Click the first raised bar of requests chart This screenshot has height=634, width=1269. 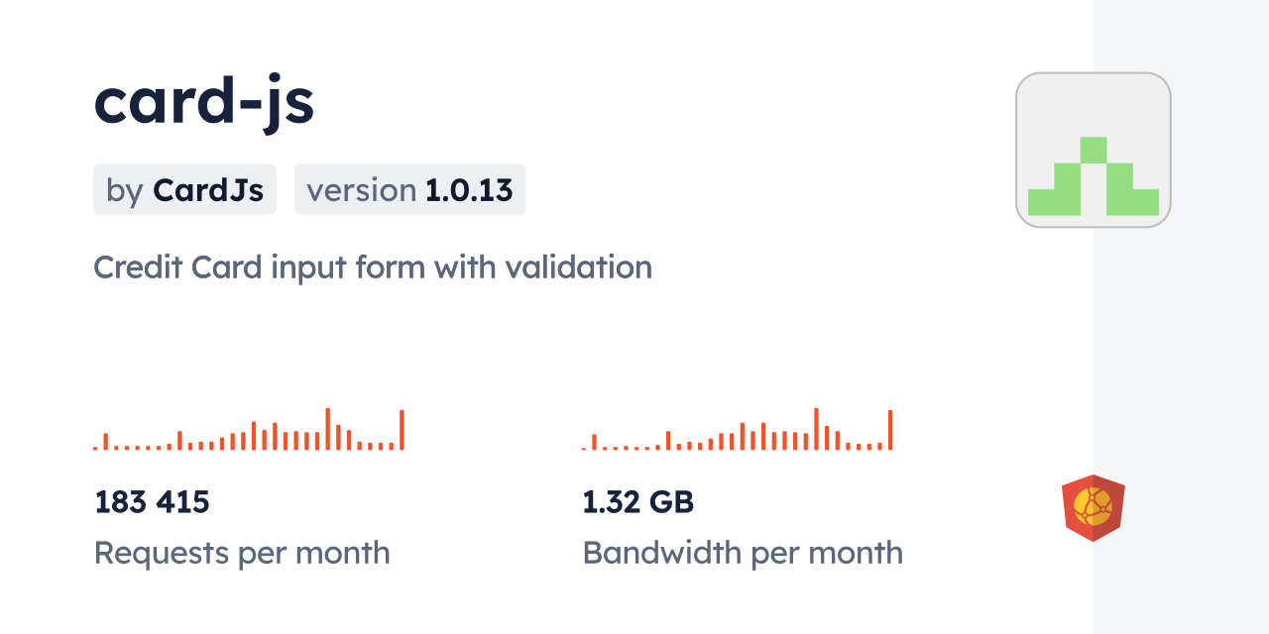106,442
